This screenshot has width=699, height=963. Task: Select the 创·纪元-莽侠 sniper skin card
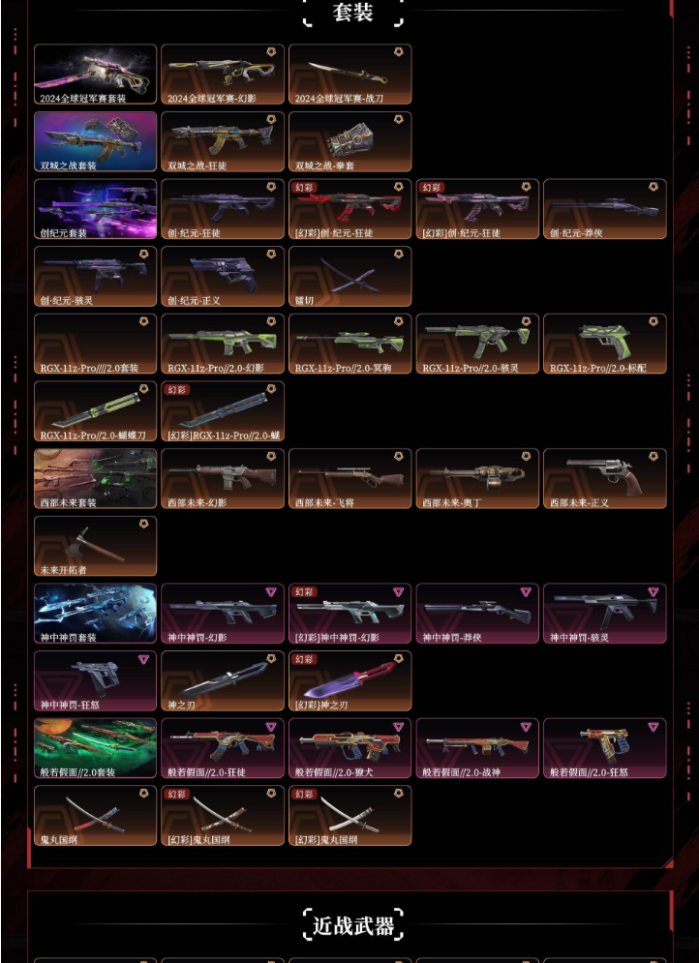(605, 209)
